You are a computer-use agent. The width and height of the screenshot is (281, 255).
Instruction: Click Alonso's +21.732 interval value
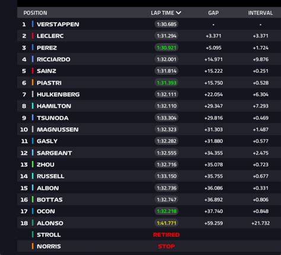260,223
